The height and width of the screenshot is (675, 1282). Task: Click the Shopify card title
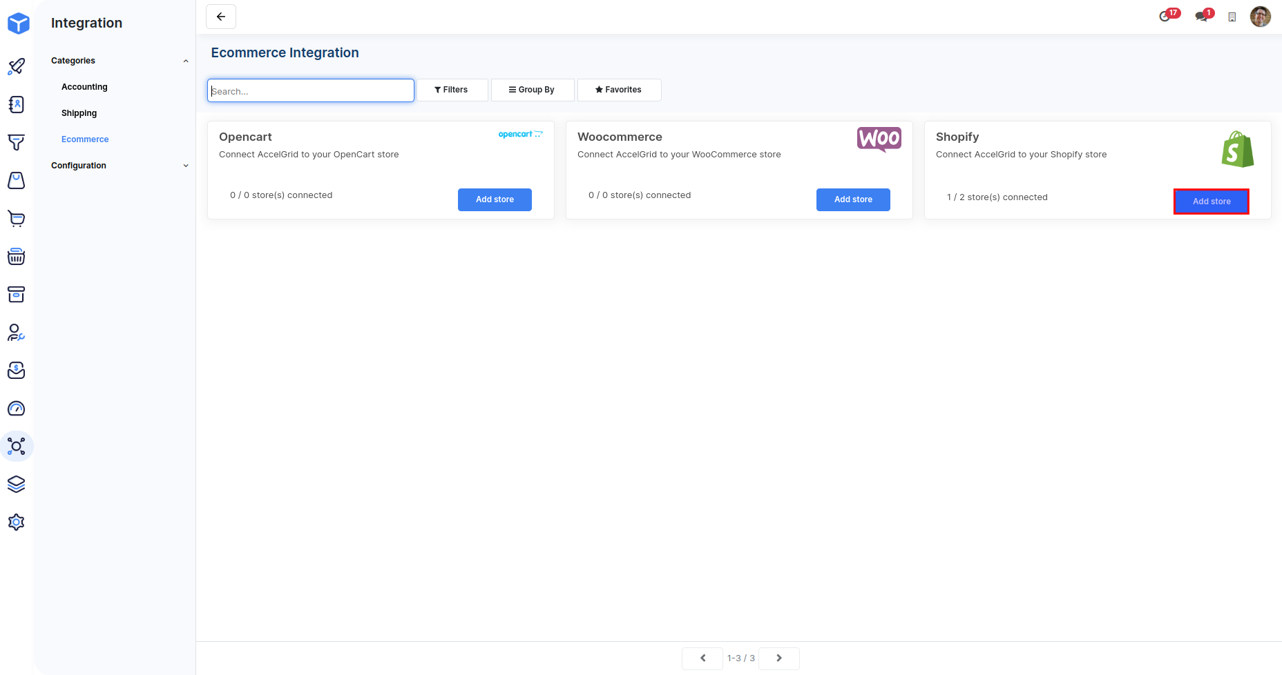click(957, 137)
